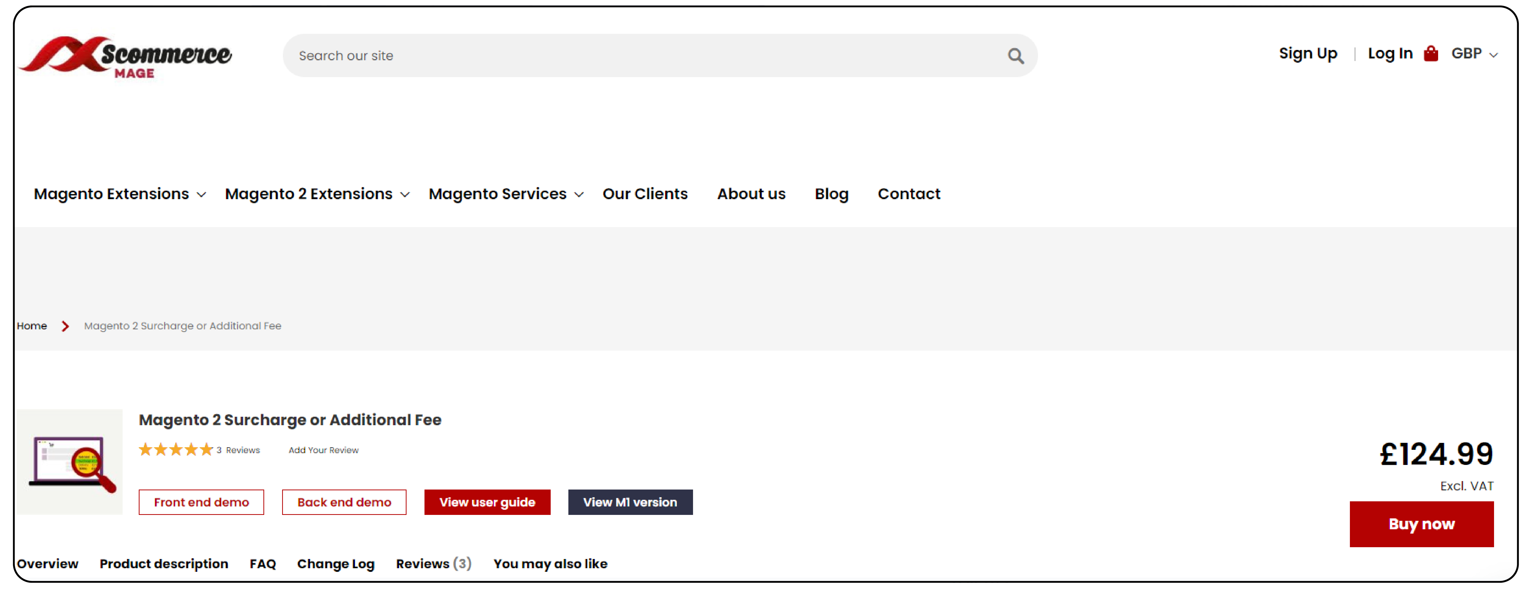Viewport: 1532px width, 590px height.
Task: Open the Front end demo
Action: 201,503
